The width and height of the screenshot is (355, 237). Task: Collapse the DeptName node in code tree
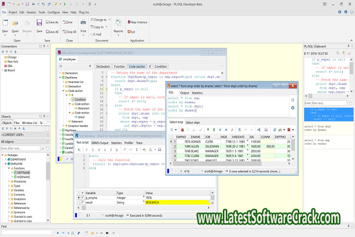[x=60, y=78]
